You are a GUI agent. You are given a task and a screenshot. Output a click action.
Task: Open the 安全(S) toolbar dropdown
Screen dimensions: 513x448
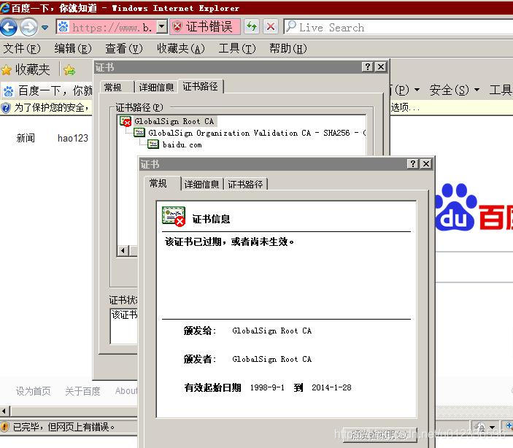tap(455, 90)
